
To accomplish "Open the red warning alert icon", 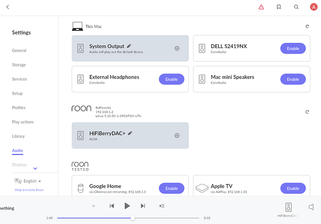I will pyautogui.click(x=261, y=7).
